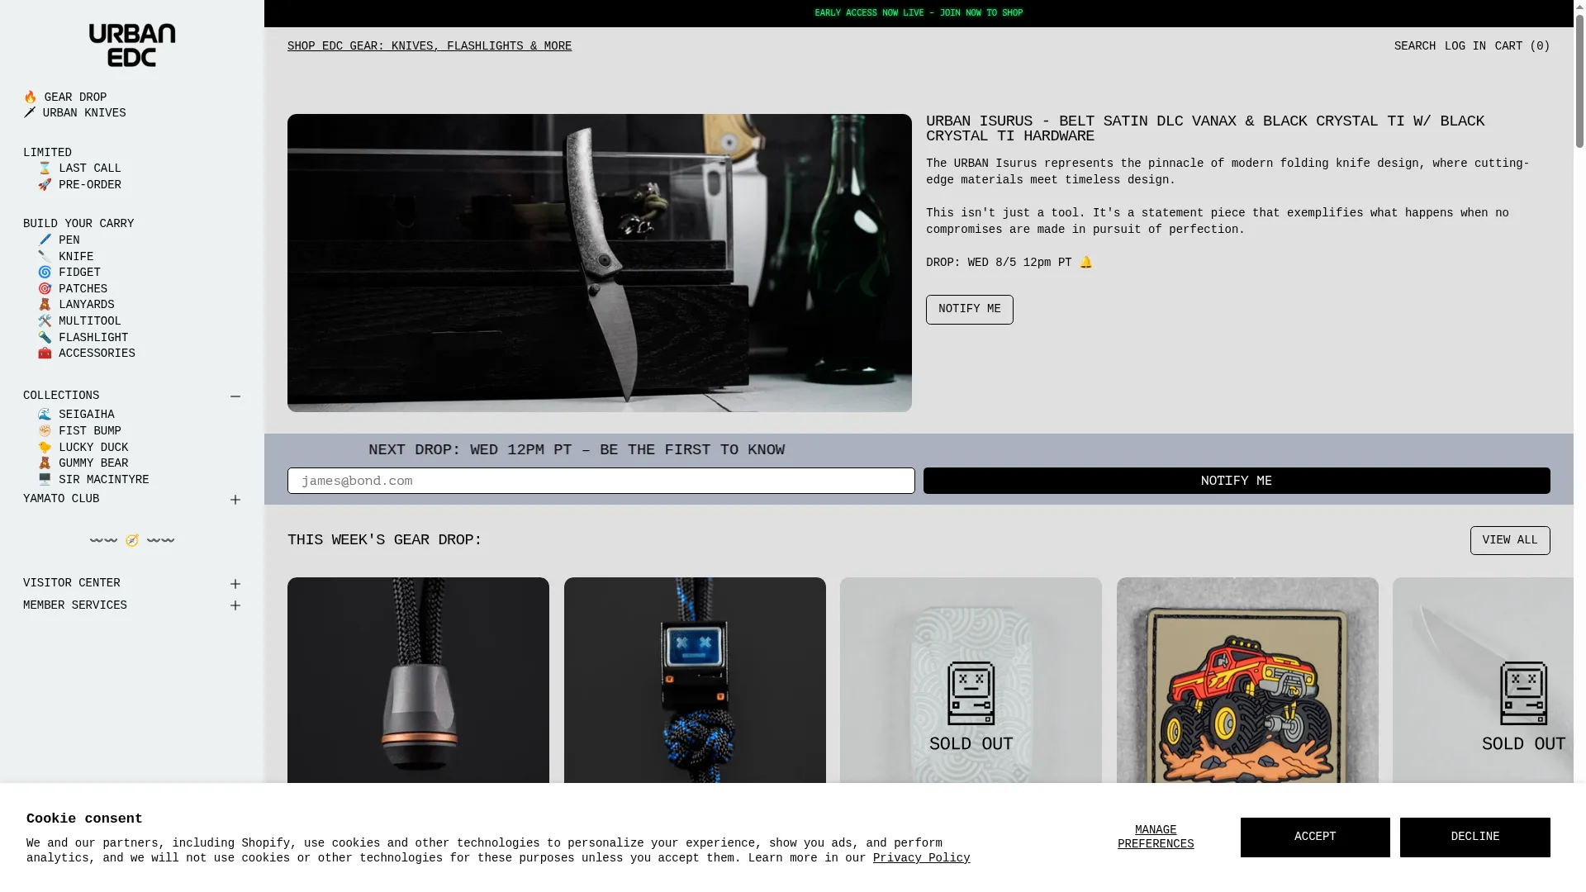Click the rocket icon by Pre-Order

tap(45, 185)
